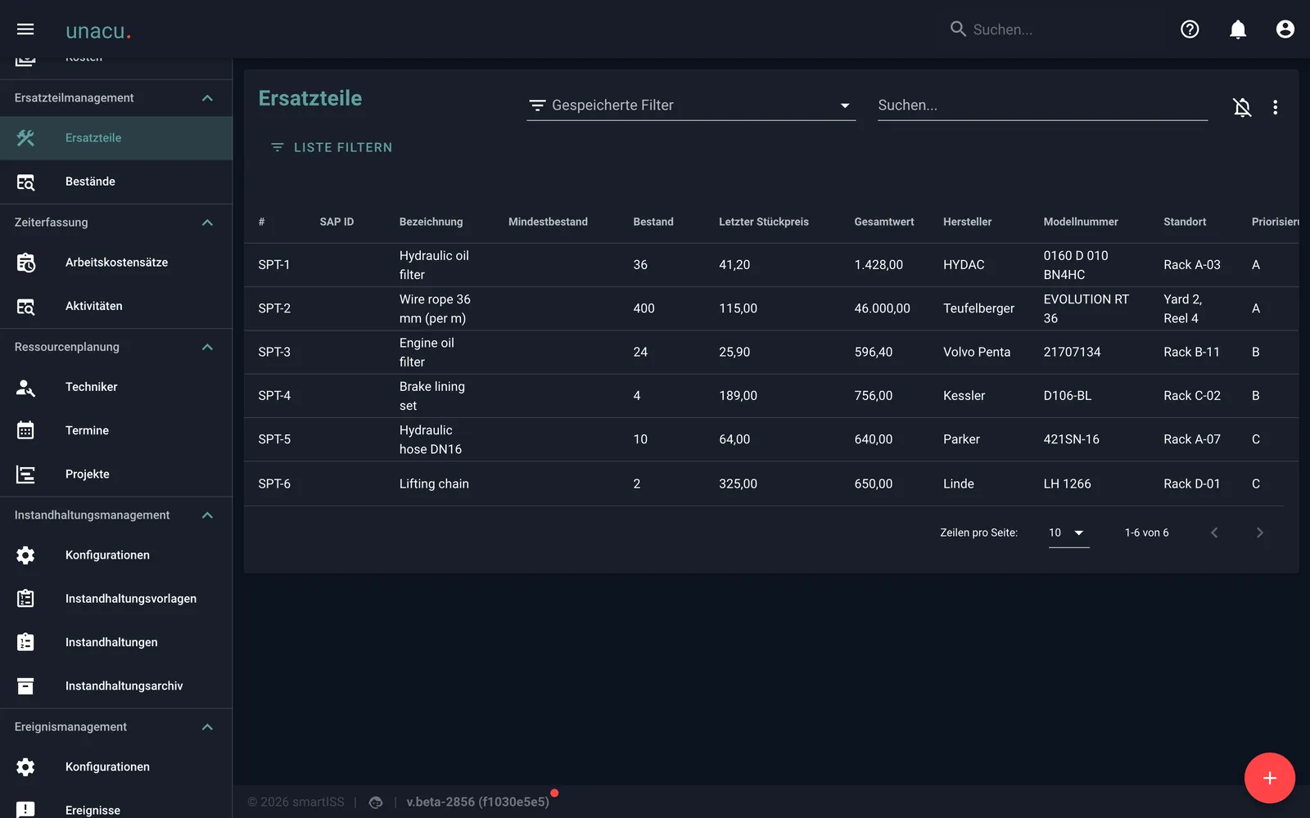Sort by the Bestand column header
1310x818 pixels.
(x=653, y=222)
